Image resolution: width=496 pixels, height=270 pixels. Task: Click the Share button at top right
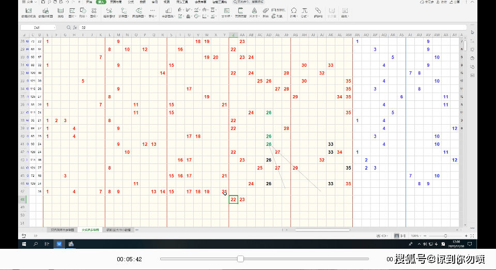coord(455,2)
